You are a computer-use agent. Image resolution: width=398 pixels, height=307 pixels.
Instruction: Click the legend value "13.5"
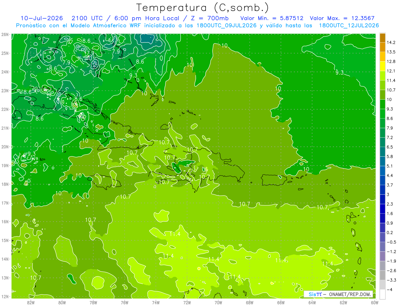(391, 52)
